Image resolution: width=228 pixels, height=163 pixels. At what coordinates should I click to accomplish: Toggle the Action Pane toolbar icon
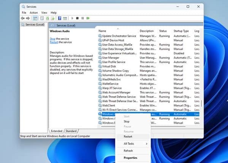65,18
